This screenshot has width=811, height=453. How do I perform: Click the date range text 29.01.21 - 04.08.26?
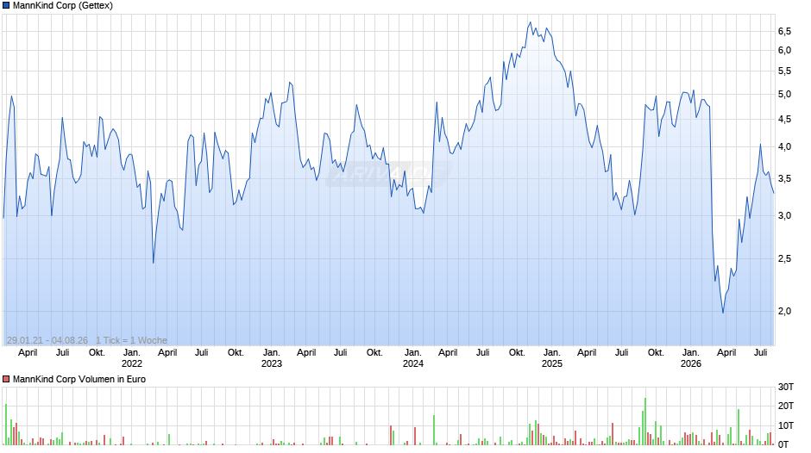[x=47, y=340]
